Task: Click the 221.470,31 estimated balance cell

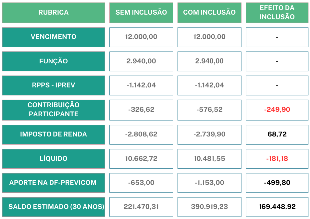Action: pyautogui.click(x=141, y=207)
